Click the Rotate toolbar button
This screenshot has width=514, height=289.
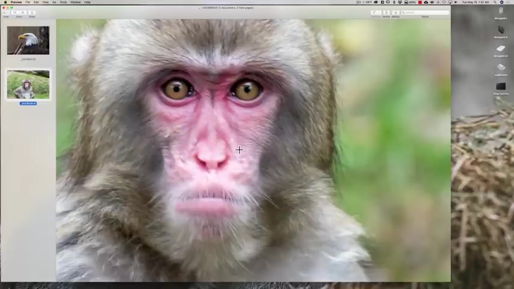[x=386, y=13]
